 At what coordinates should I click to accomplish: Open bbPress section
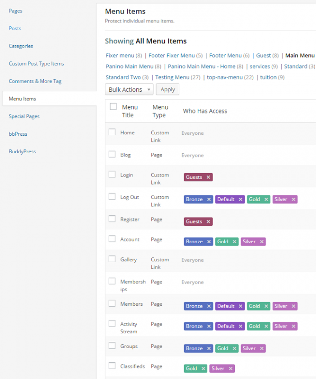pos(18,134)
